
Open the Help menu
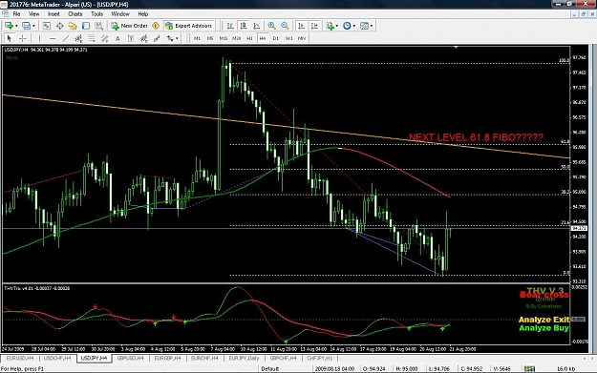click(142, 14)
